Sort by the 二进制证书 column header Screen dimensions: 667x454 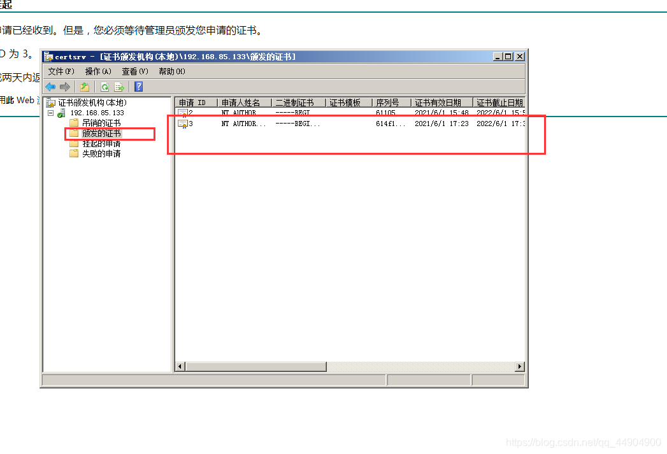point(299,103)
